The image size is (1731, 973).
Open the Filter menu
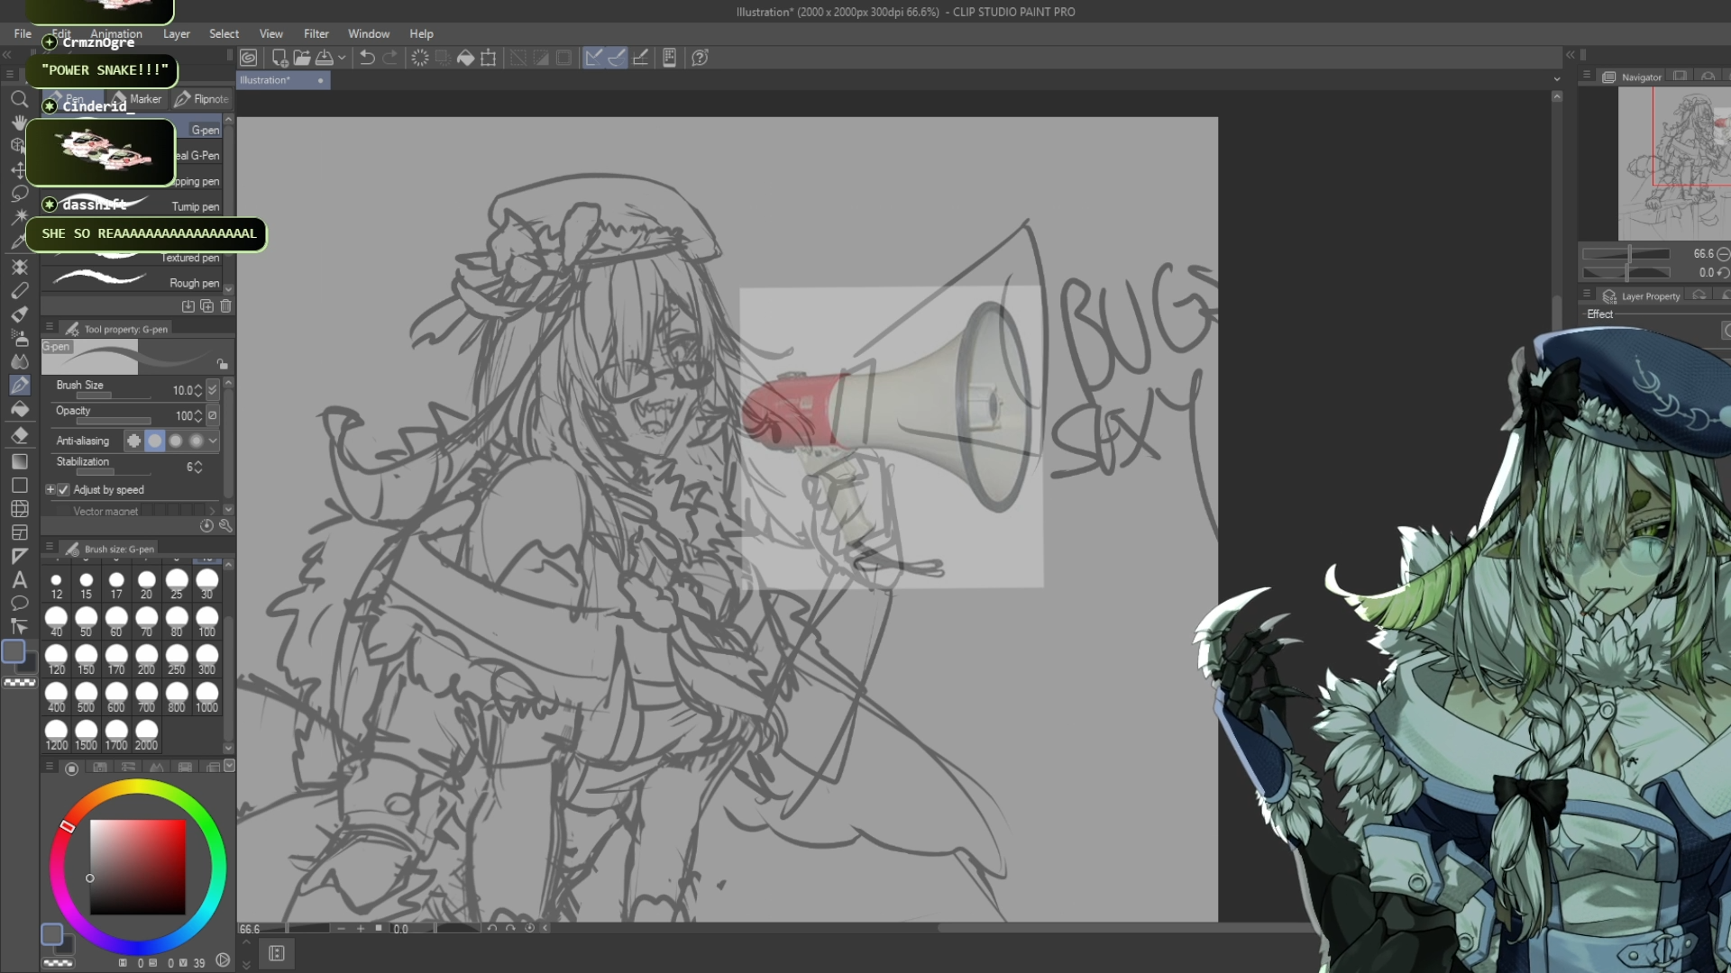[316, 33]
